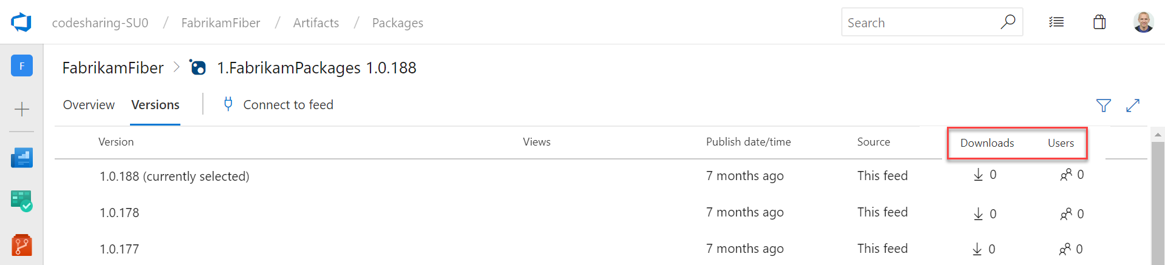The width and height of the screenshot is (1165, 265).
Task: Open Azure Repos from the sidebar
Action: (22, 245)
